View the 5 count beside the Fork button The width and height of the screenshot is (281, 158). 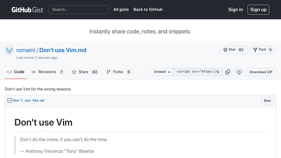270,50
